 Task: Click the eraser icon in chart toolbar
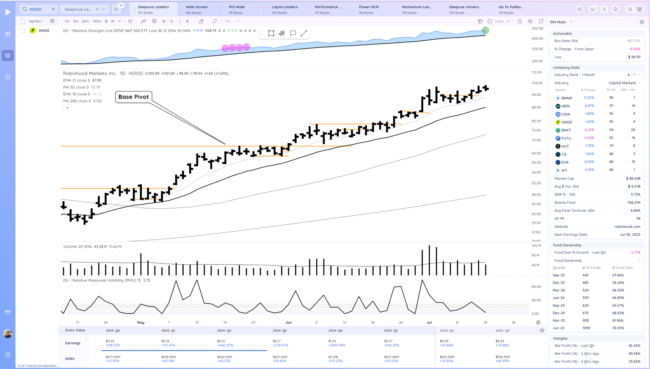pos(201,21)
